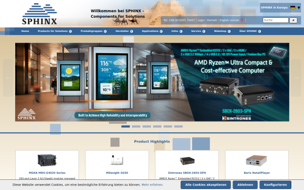
Task: Click Mehr erfahren cookie link
Action: [152, 185]
